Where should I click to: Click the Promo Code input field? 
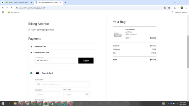point(56,60)
